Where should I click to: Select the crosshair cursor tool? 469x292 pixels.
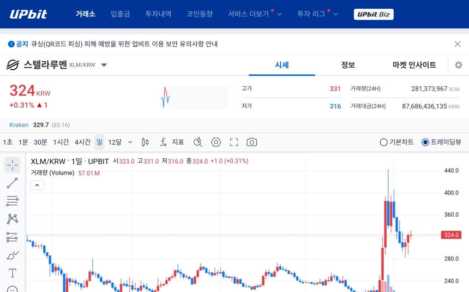click(12, 165)
